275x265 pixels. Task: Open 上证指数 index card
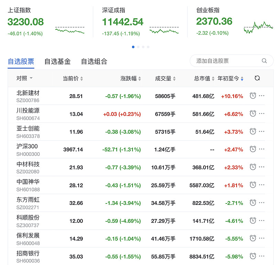tap(46, 22)
